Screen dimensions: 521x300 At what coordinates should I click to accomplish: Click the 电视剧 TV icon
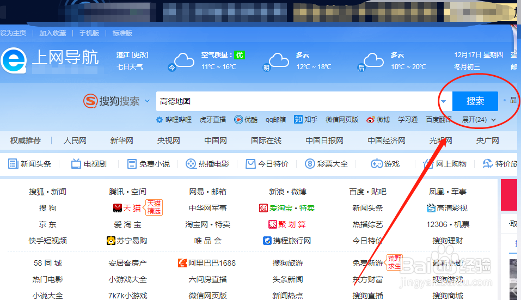point(76,164)
